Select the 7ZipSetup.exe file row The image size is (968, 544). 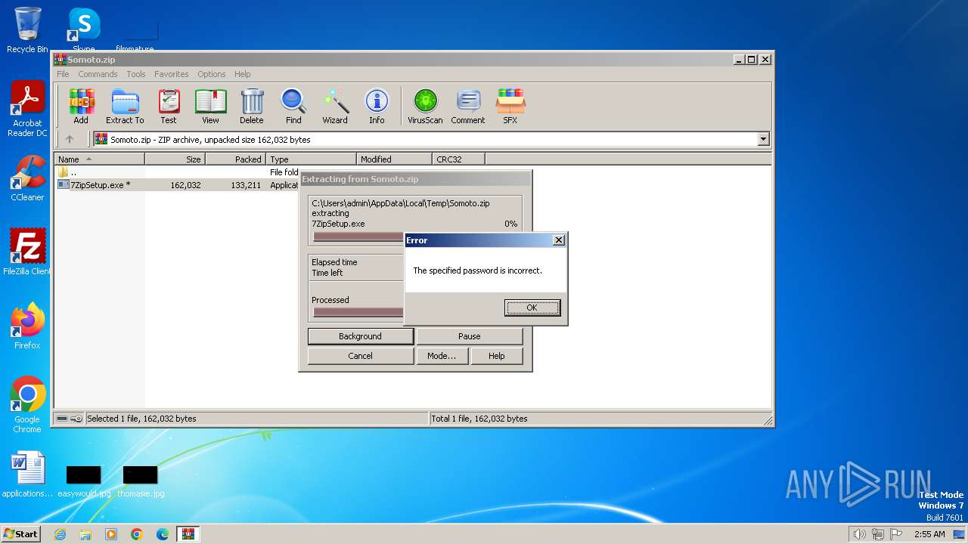pyautogui.click(x=178, y=185)
